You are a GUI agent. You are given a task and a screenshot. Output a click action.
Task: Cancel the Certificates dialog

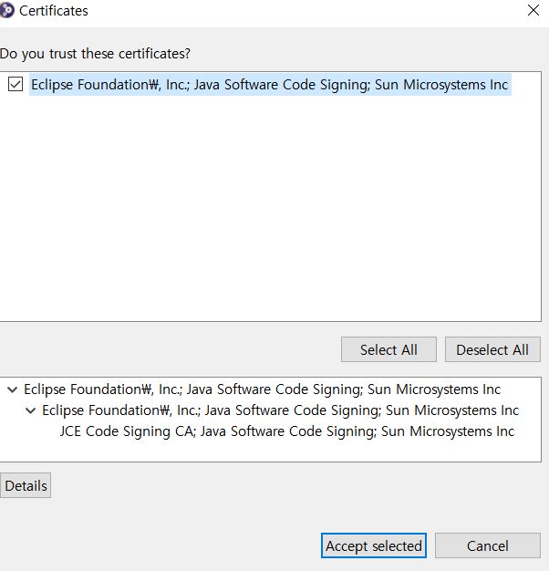tap(488, 545)
